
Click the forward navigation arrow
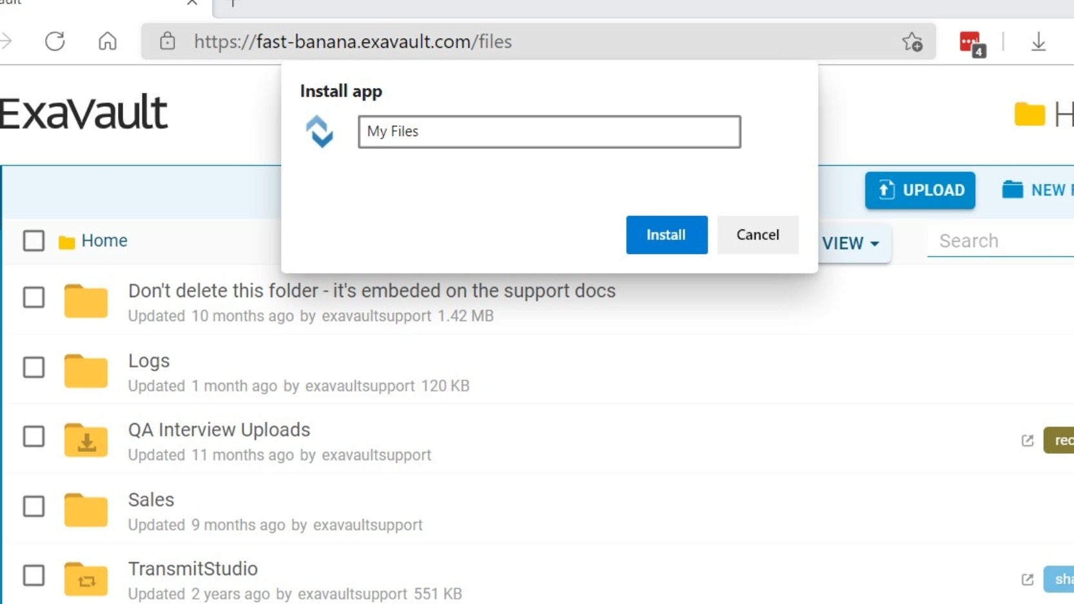[6, 41]
